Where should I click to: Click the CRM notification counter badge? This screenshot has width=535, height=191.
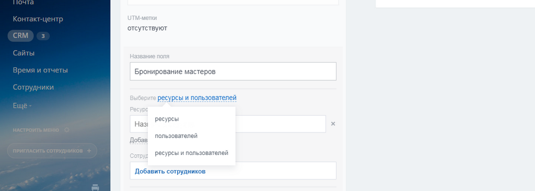point(43,36)
